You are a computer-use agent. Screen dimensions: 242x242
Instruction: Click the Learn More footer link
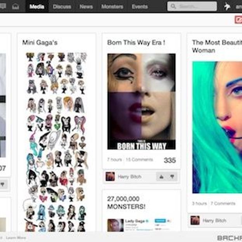tap(16, 238)
